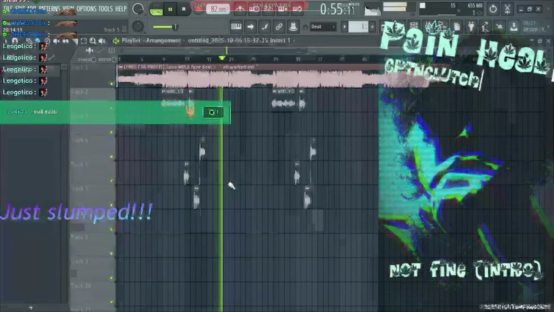Click the waveform oscilloscope display
554x312 pixels.
click(373, 9)
